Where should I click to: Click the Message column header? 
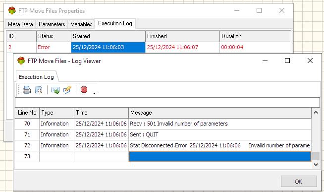click(220, 113)
